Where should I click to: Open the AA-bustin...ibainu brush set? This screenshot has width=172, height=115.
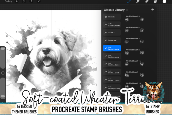(x=112, y=64)
